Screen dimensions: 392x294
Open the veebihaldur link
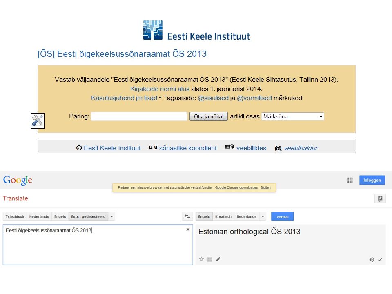point(301,148)
